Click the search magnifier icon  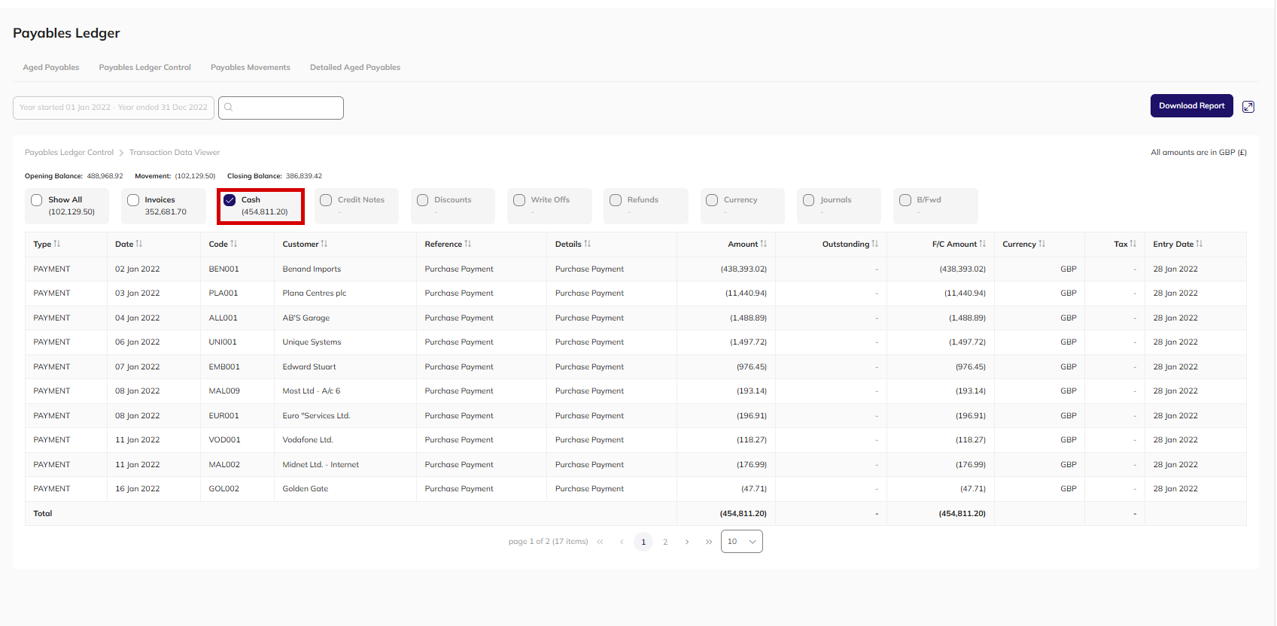[228, 107]
